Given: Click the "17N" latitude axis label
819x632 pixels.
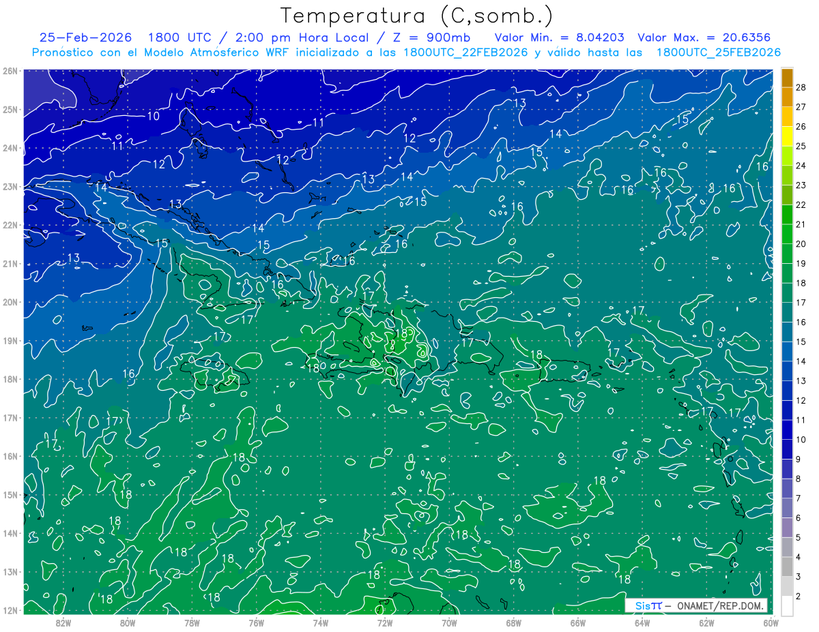Looking at the screenshot, I should point(10,418).
